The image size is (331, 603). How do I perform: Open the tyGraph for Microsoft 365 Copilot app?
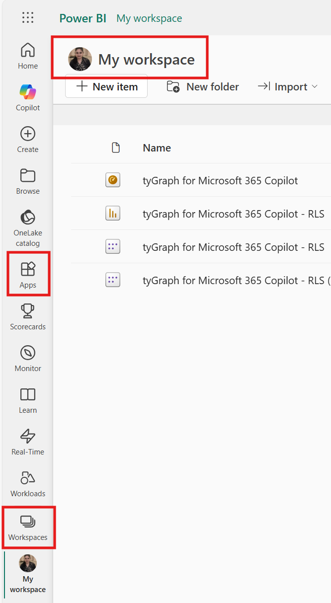click(x=220, y=180)
